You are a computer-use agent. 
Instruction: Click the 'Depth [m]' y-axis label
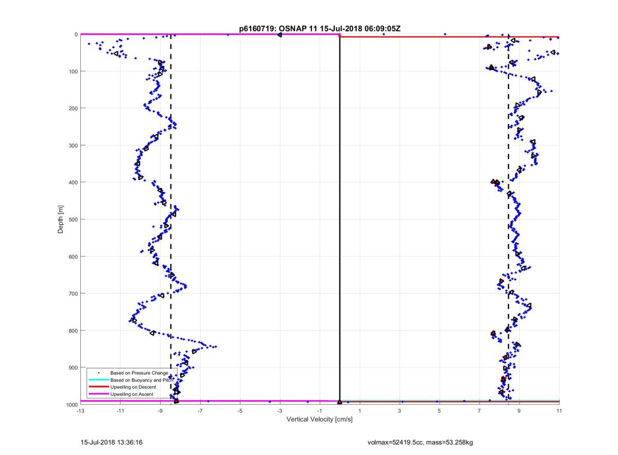click(x=61, y=220)
